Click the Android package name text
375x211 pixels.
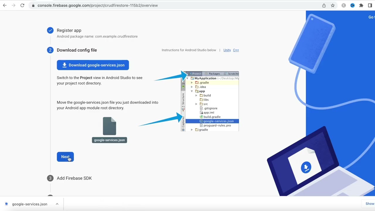pyautogui.click(x=97, y=36)
